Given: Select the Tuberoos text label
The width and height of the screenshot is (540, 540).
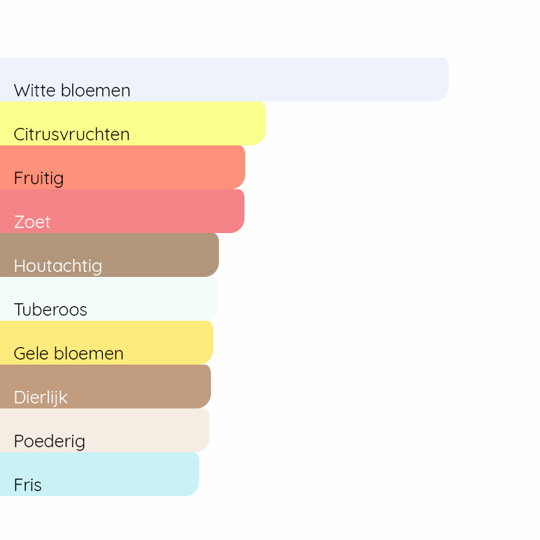Looking at the screenshot, I should [x=50, y=310].
